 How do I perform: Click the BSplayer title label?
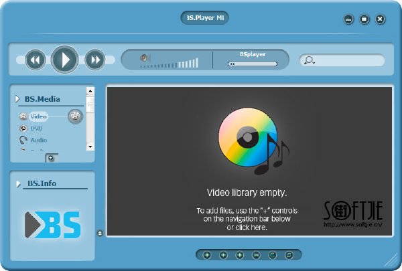(x=253, y=54)
